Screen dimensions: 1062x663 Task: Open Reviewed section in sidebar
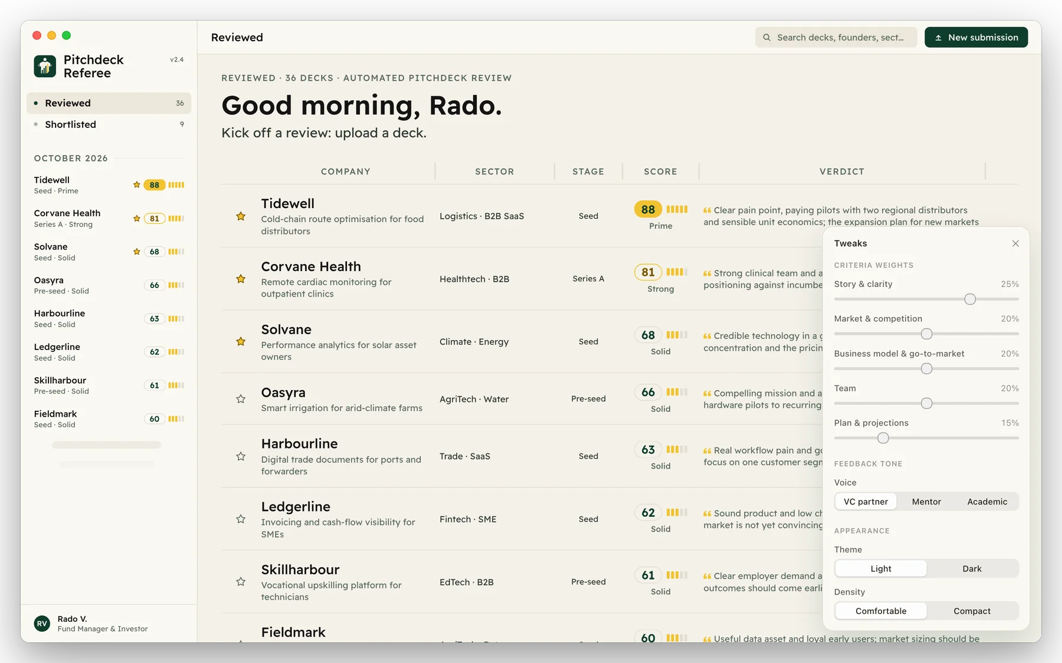(x=109, y=103)
